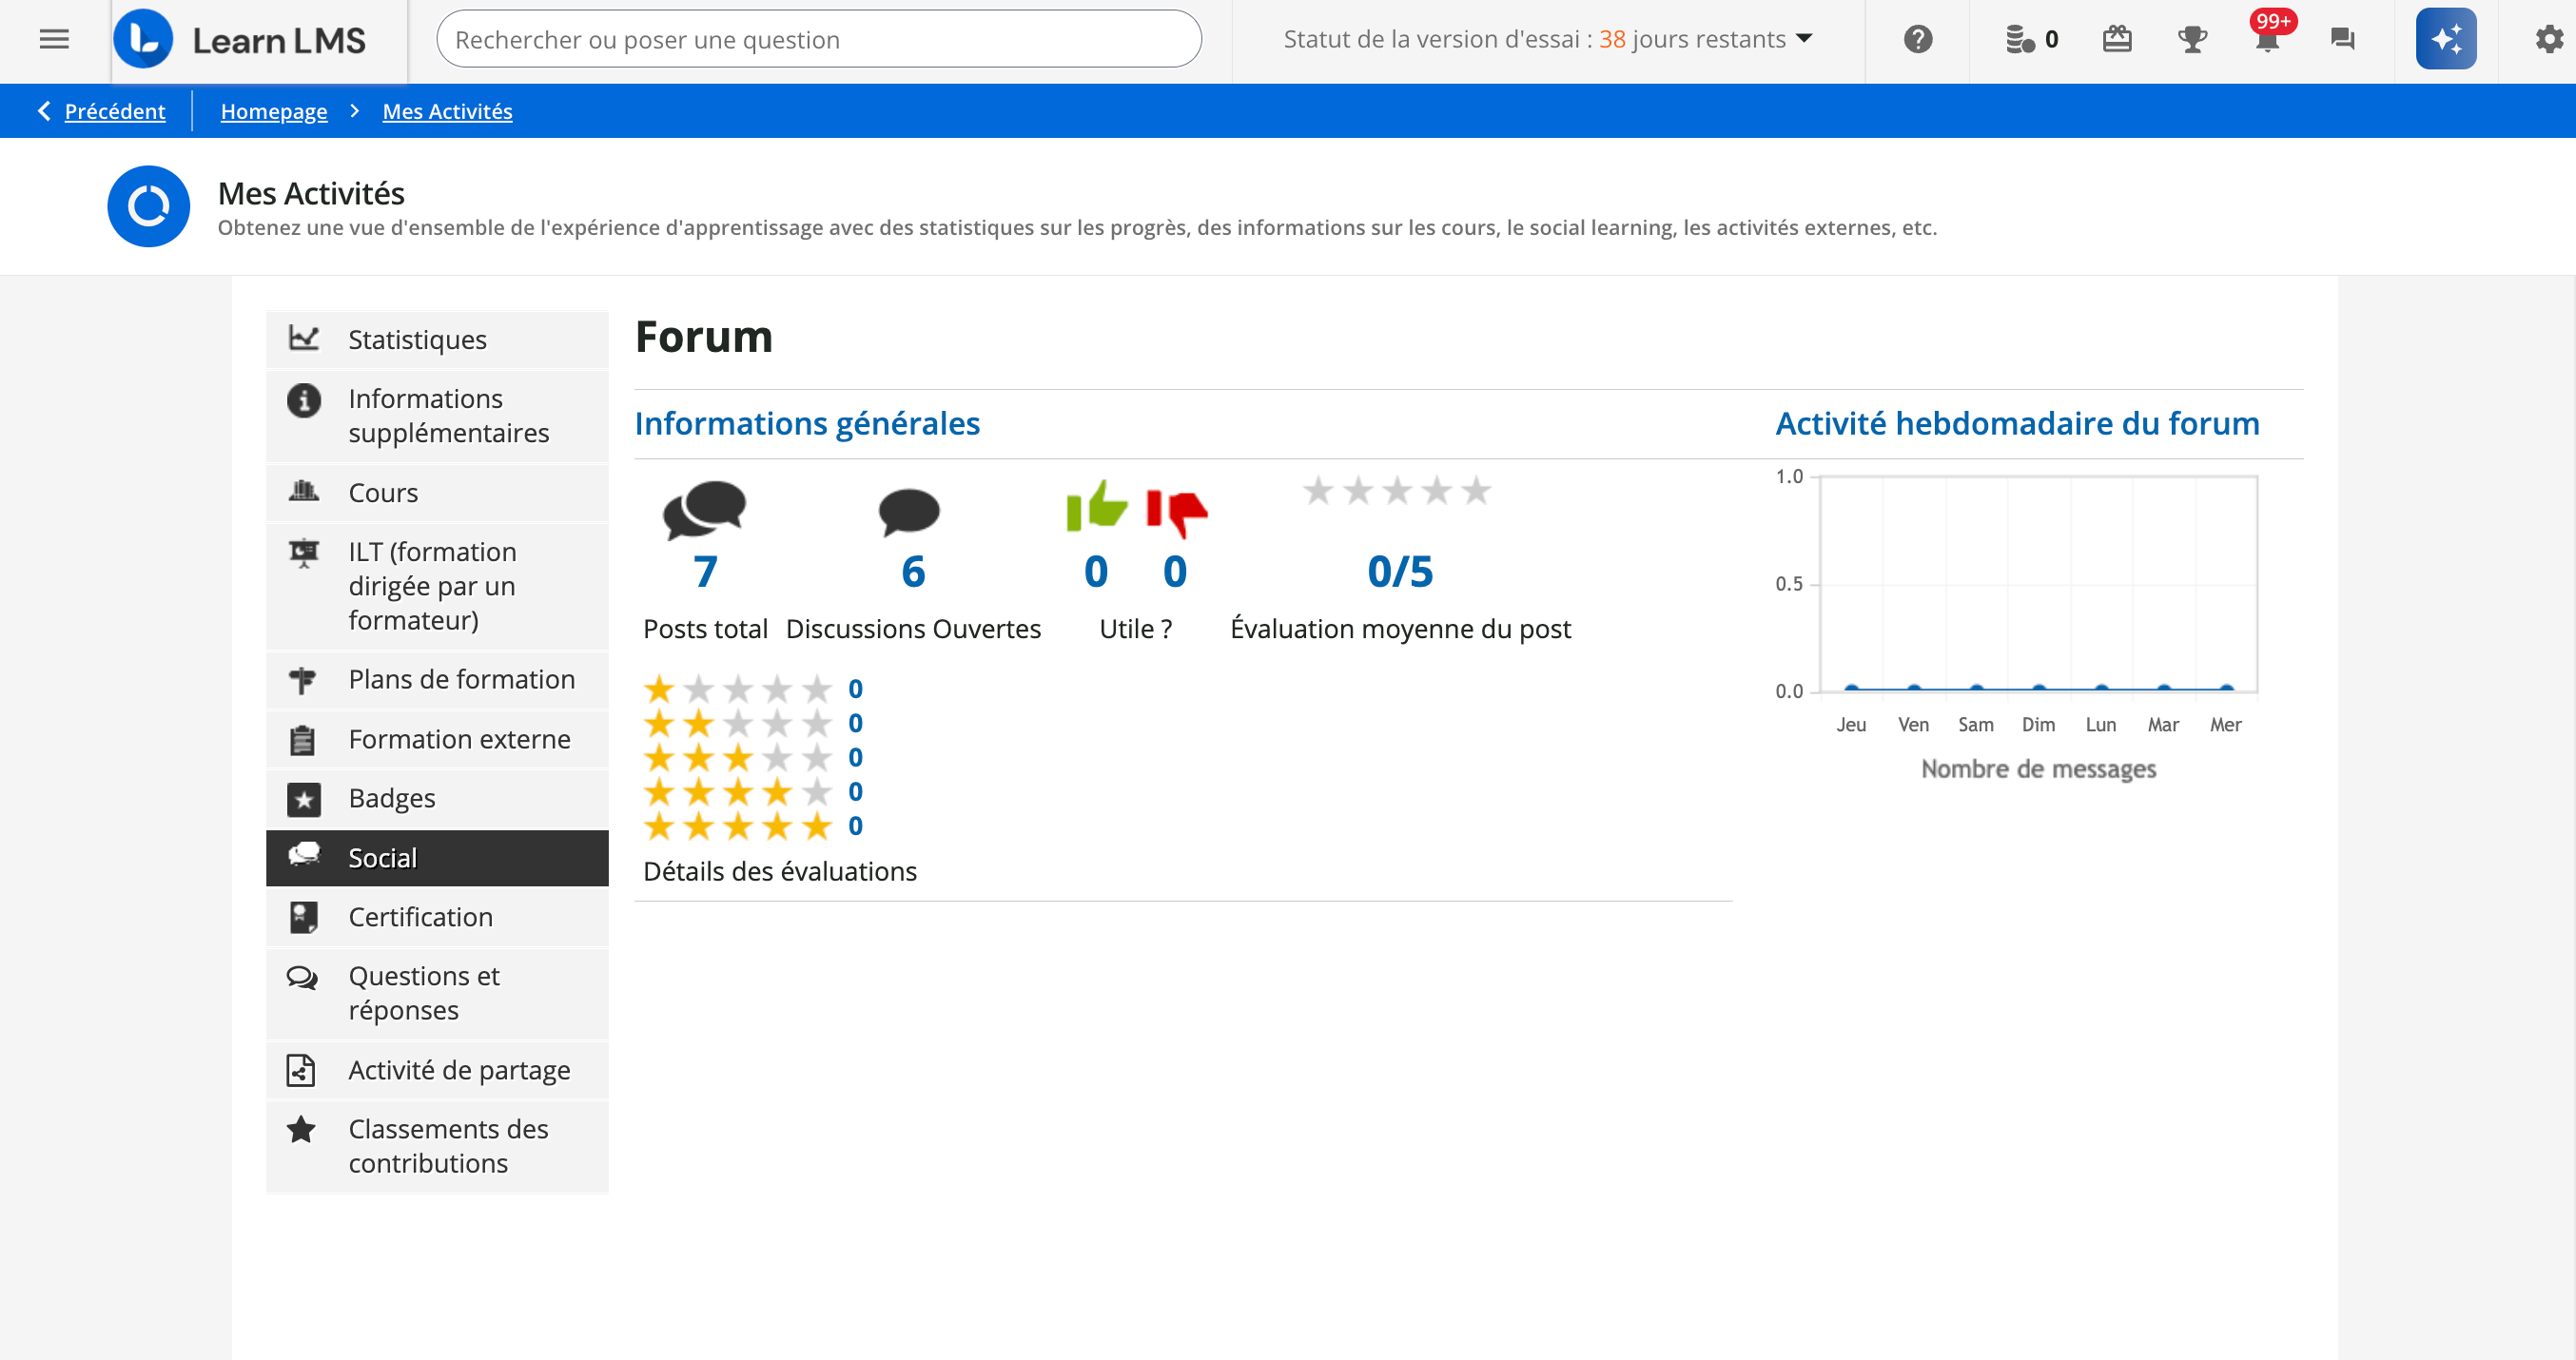This screenshot has width=2576, height=1360.
Task: Open the trophy leaderboard icon
Action: pos(2191,39)
